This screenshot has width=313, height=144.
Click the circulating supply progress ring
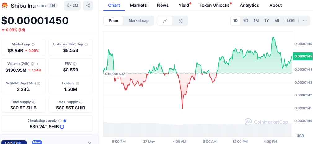[62, 127]
